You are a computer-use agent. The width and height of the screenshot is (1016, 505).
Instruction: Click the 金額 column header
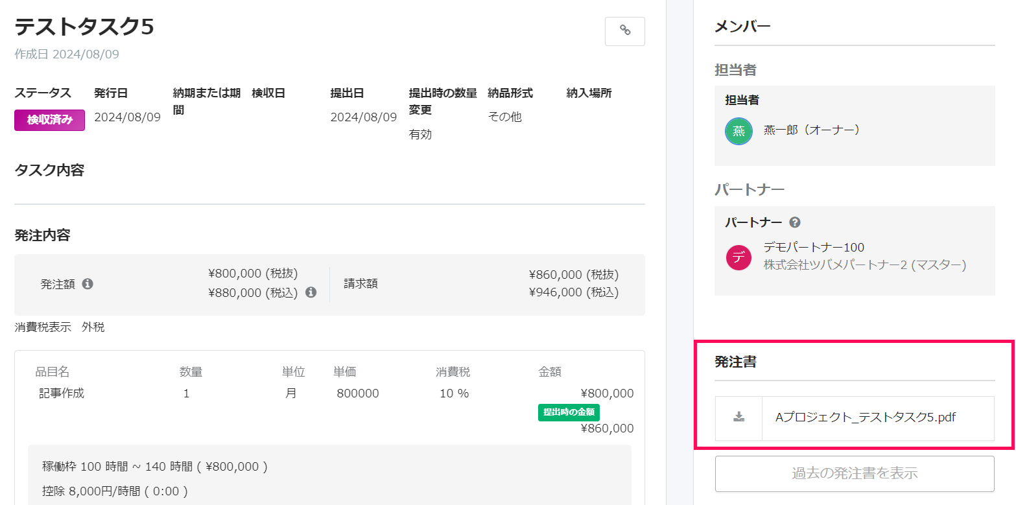(550, 372)
